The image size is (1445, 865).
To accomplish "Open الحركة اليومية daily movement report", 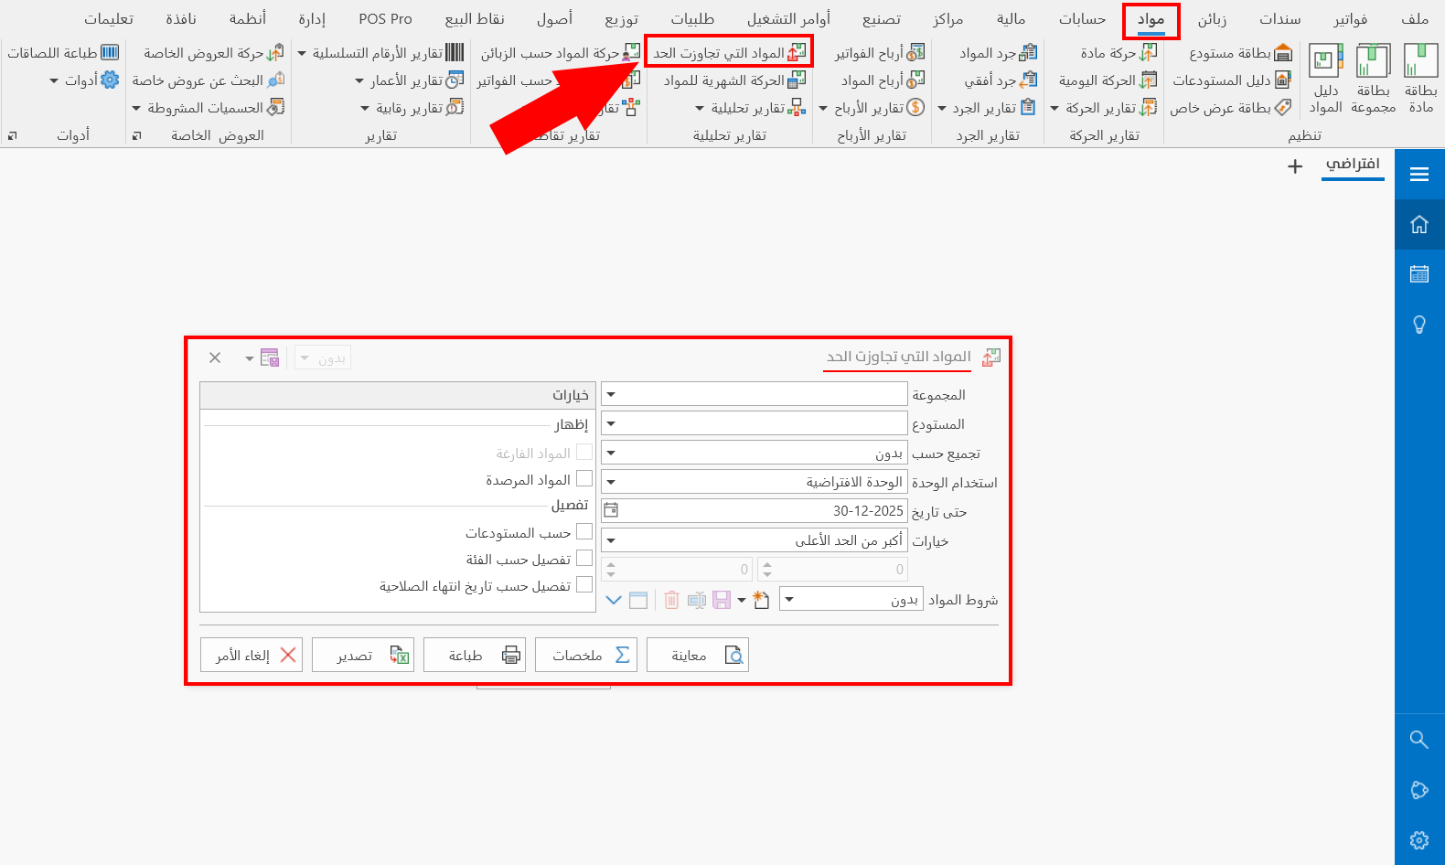I will pos(1108,80).
